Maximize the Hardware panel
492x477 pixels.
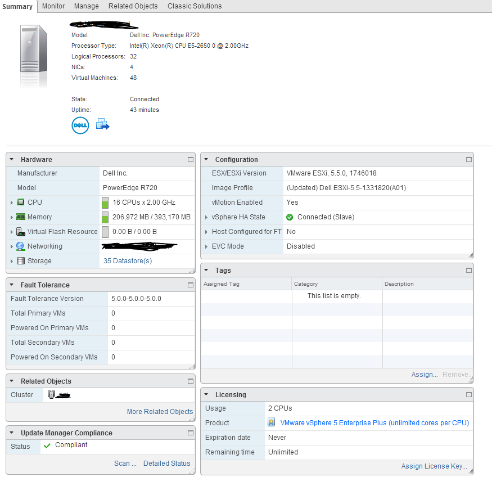[191, 159]
